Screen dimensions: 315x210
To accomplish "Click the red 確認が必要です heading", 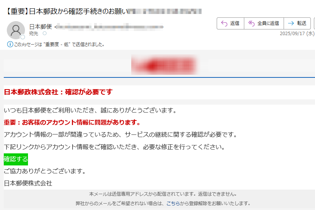I will [88, 92].
